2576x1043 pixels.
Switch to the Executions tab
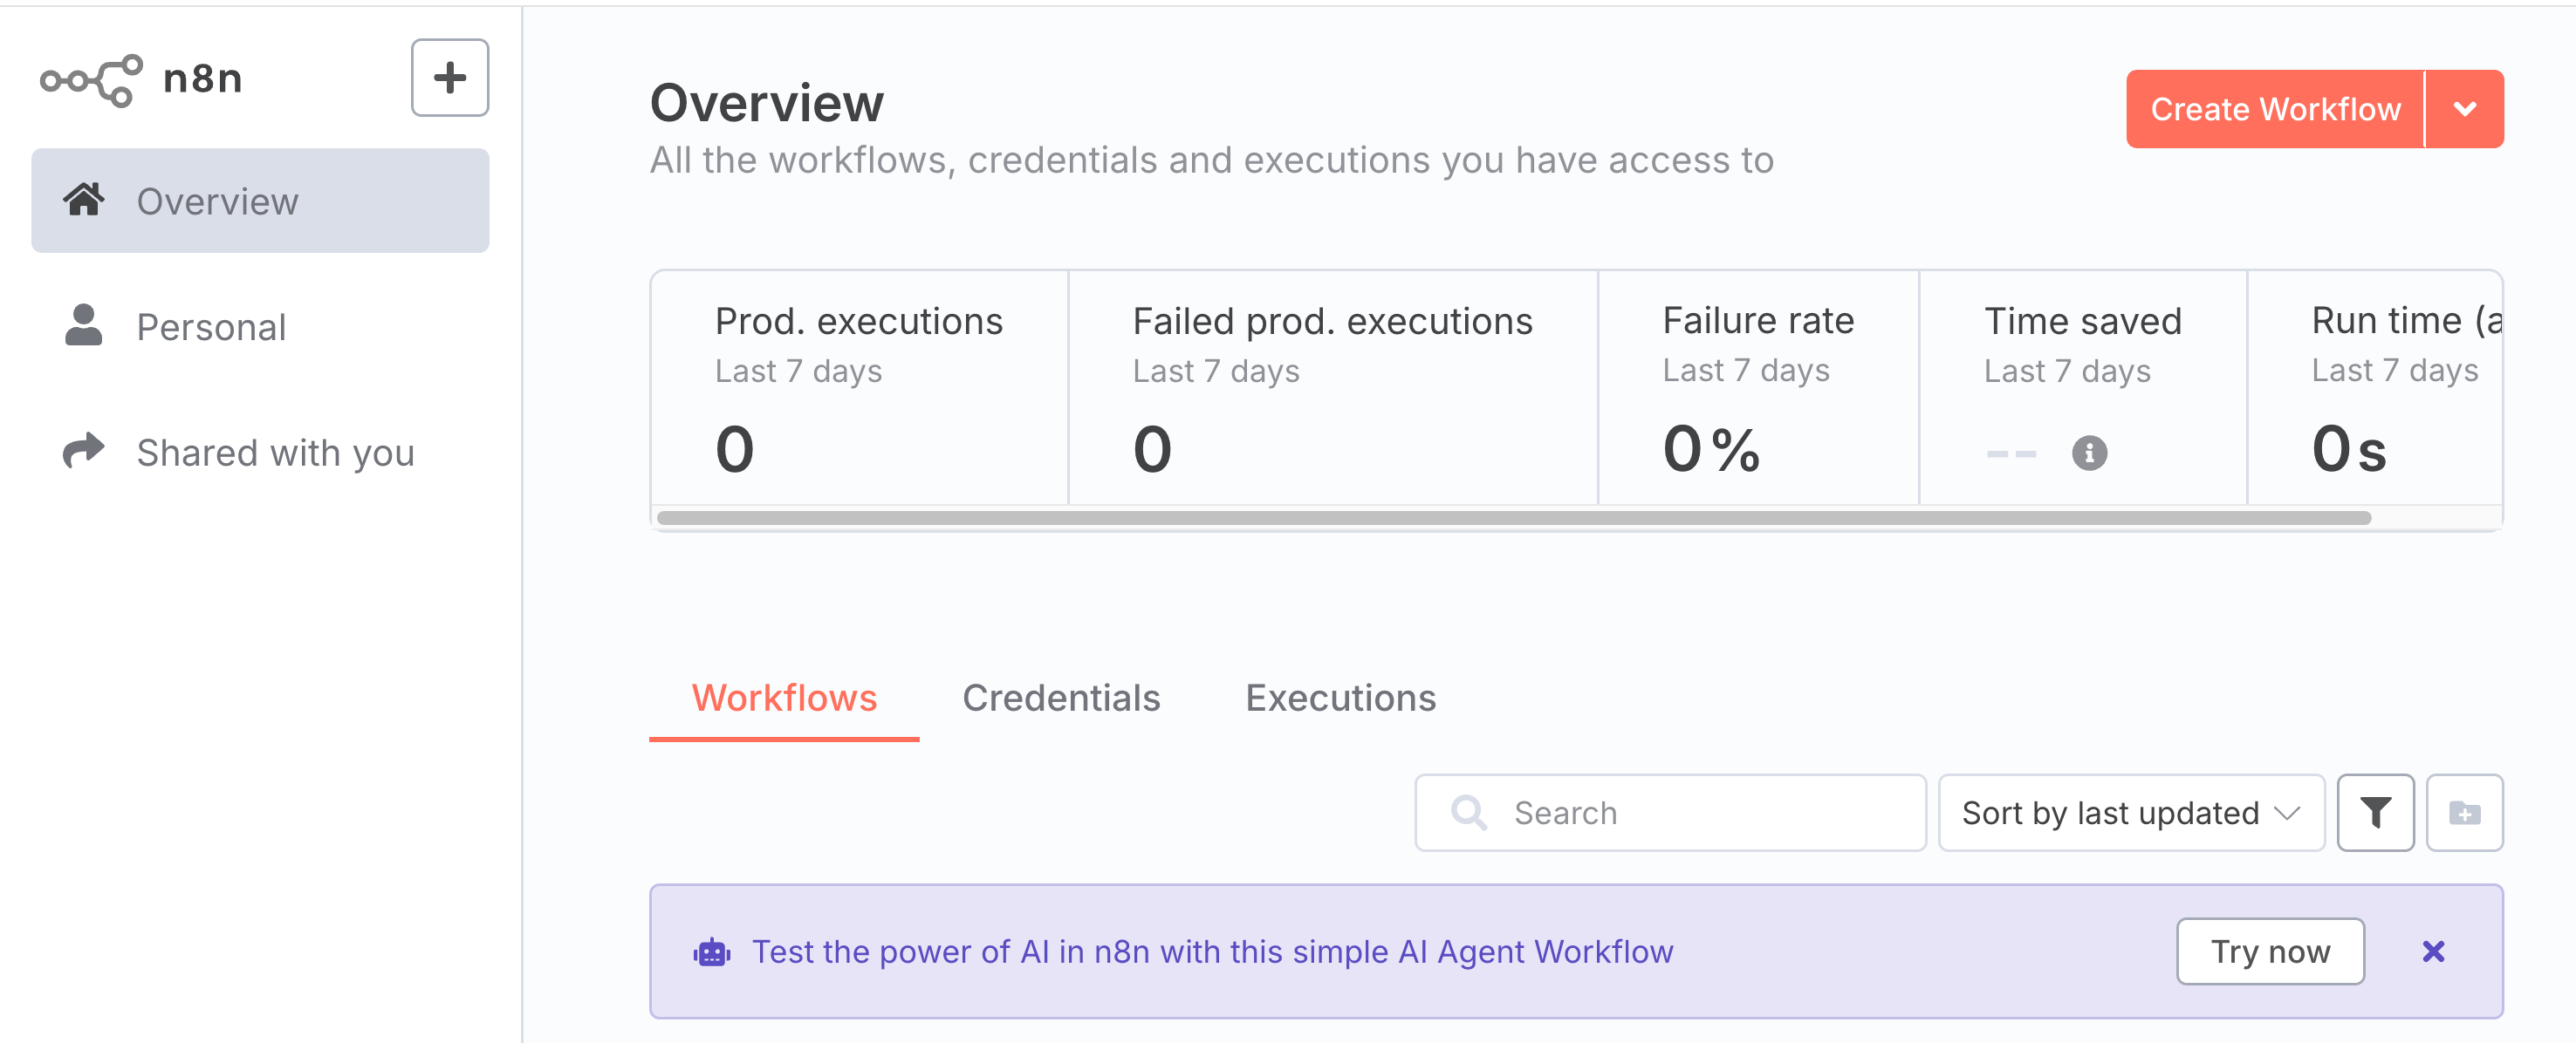point(1340,698)
